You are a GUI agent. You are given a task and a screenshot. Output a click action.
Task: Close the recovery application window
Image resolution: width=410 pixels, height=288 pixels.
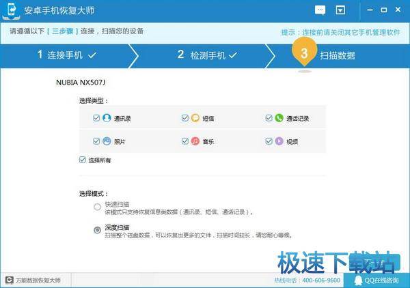tap(398, 10)
